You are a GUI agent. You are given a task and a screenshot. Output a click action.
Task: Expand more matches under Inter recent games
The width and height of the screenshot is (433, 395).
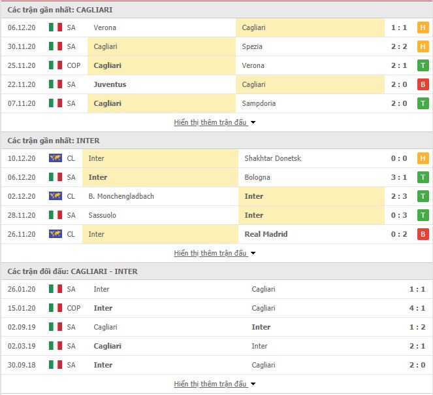pyautogui.click(x=215, y=253)
